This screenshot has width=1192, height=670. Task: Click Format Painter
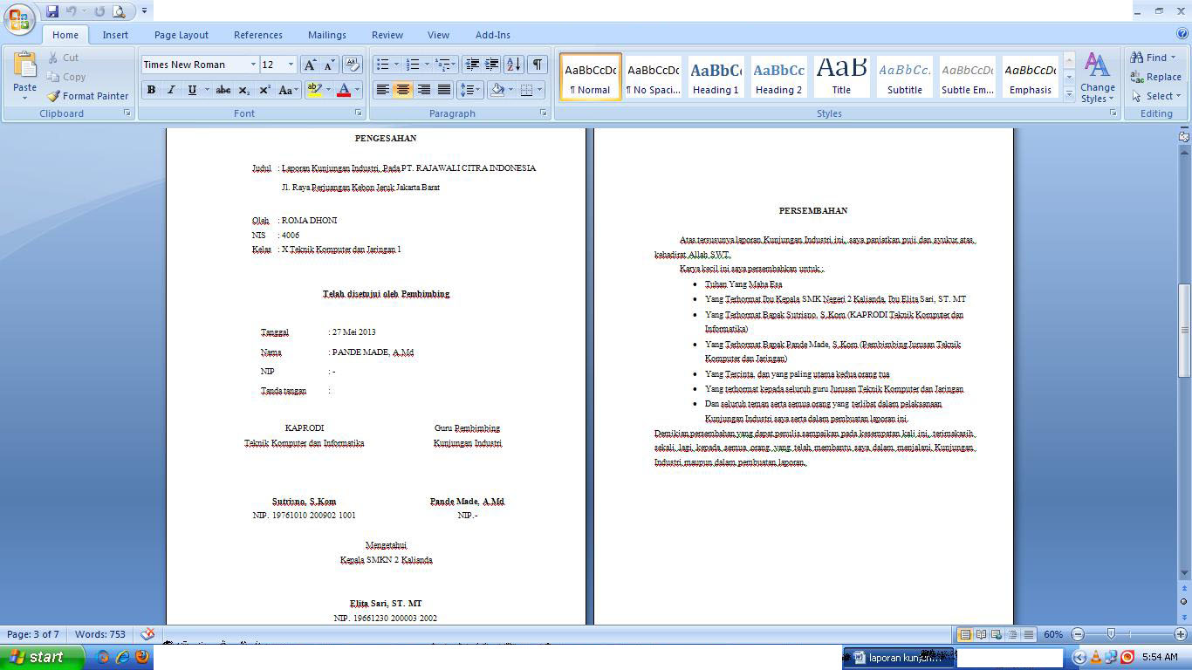pyautogui.click(x=87, y=96)
